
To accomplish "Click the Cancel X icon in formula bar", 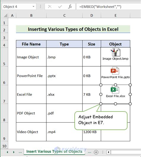I will pyautogui.click(x=50, y=7).
